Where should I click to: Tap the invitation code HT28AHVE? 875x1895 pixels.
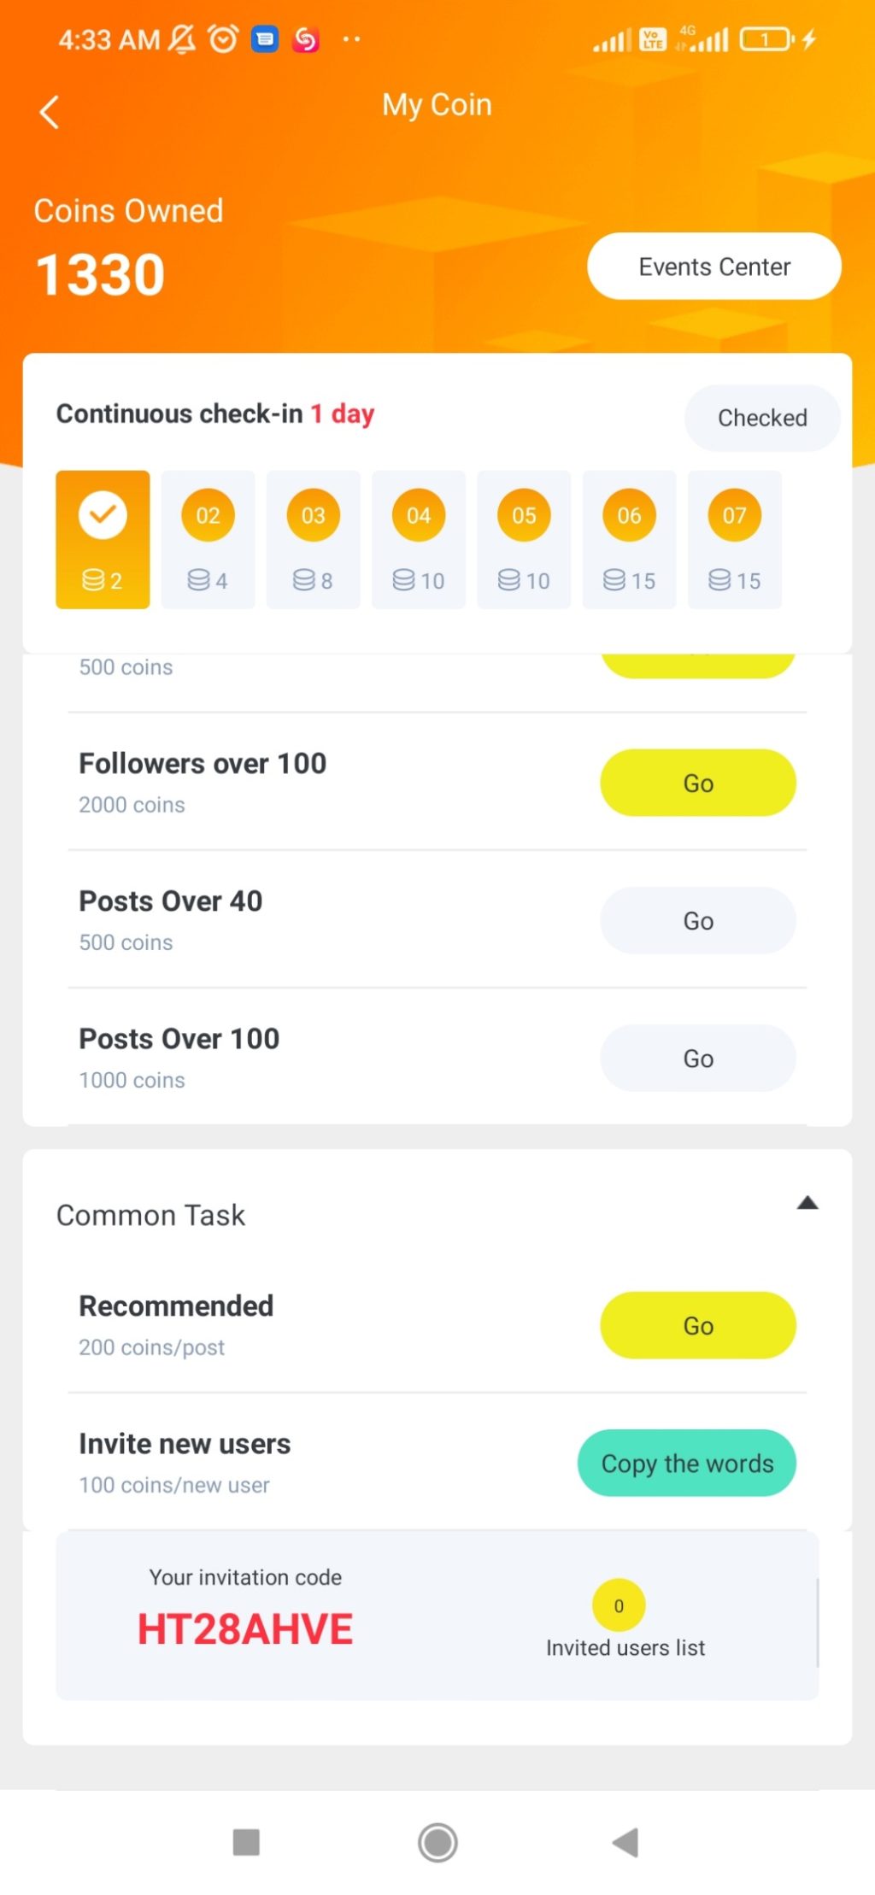pyautogui.click(x=245, y=1628)
